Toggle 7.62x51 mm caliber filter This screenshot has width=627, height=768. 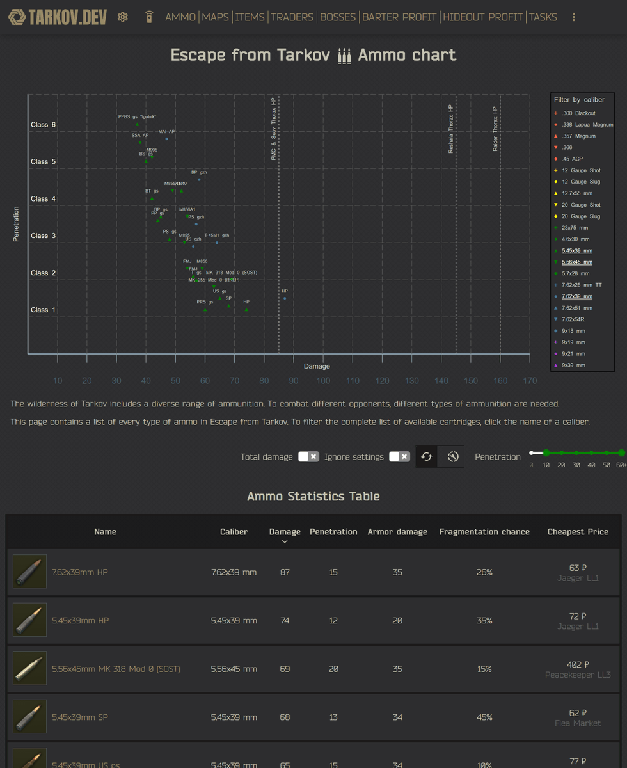pyautogui.click(x=576, y=308)
